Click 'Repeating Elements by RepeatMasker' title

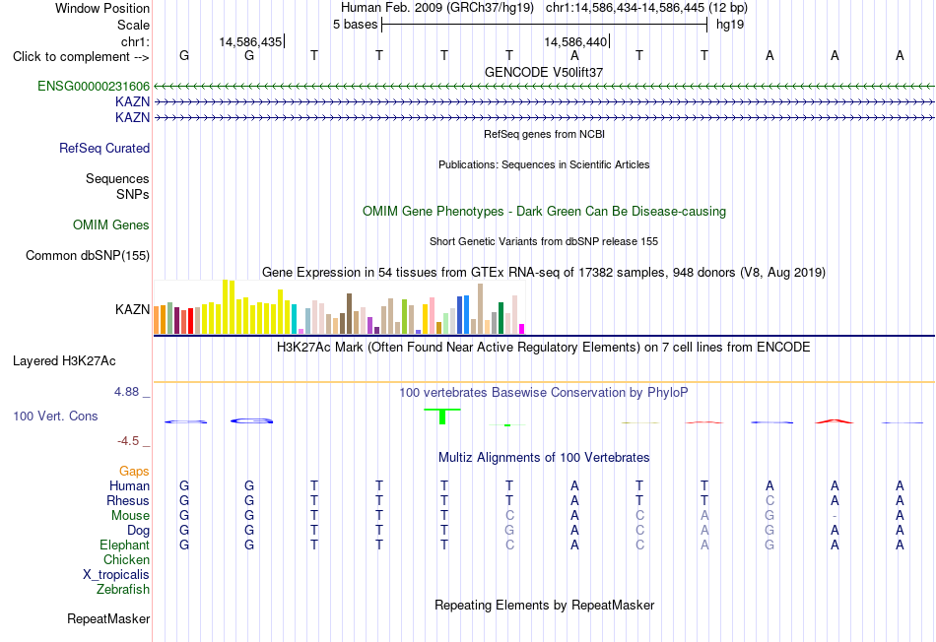coord(545,605)
